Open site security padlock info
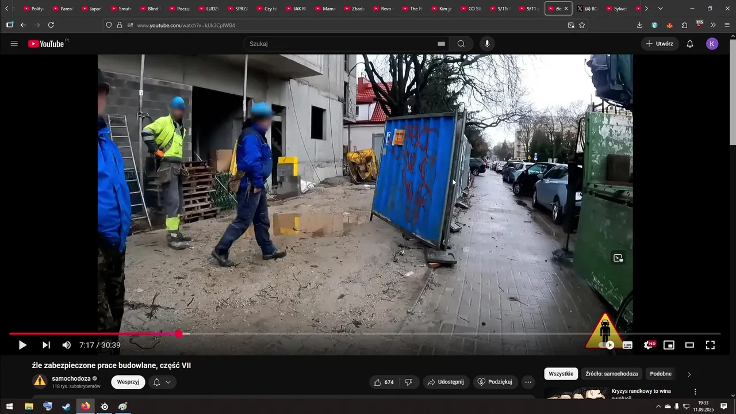This screenshot has width=736, height=414. 120,25
